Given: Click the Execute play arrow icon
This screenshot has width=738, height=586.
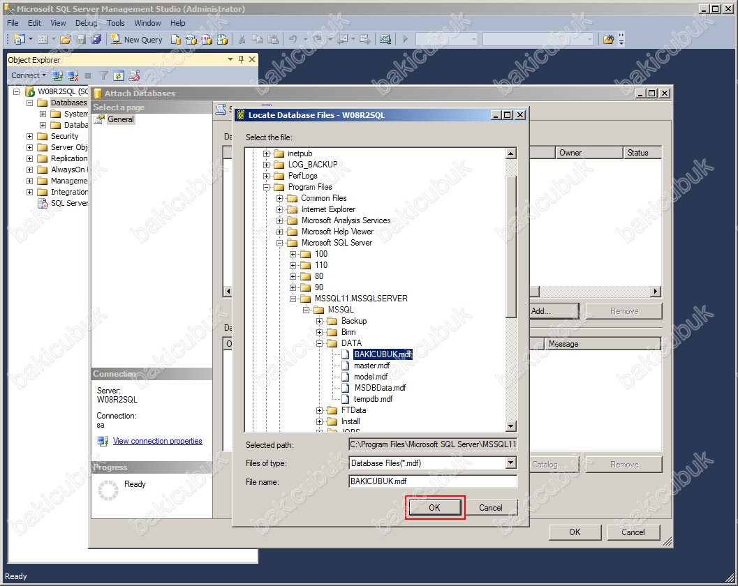Looking at the screenshot, I should point(406,40).
